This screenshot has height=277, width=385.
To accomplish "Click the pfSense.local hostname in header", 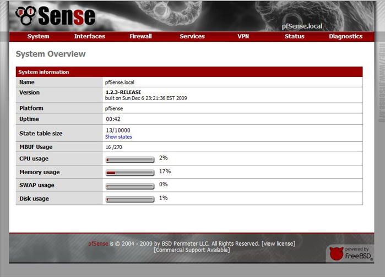I will coord(302,26).
